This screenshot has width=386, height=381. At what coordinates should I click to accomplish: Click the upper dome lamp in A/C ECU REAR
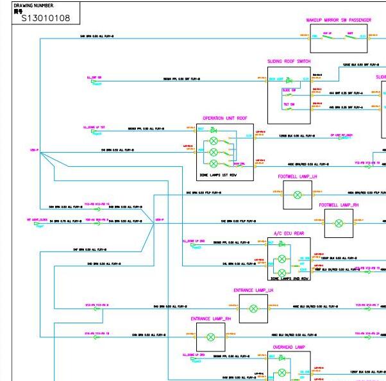[x=282, y=259]
